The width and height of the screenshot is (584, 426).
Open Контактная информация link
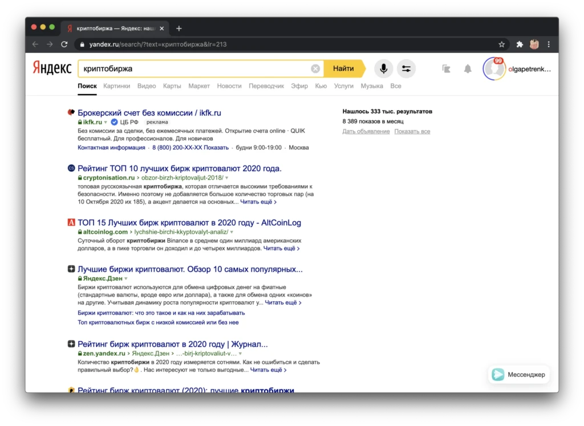[111, 148]
